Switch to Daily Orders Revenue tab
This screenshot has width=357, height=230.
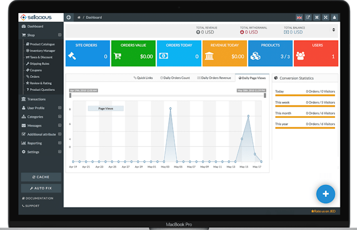click(214, 78)
